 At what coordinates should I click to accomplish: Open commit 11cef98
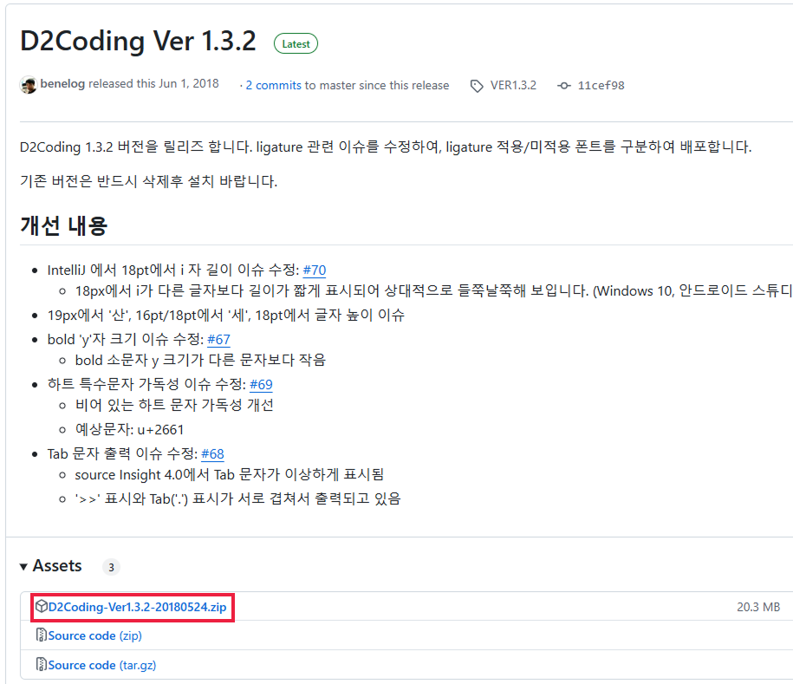[x=601, y=85]
